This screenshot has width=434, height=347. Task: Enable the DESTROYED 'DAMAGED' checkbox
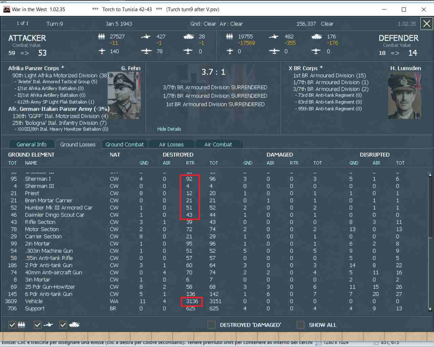pyautogui.click(x=211, y=325)
